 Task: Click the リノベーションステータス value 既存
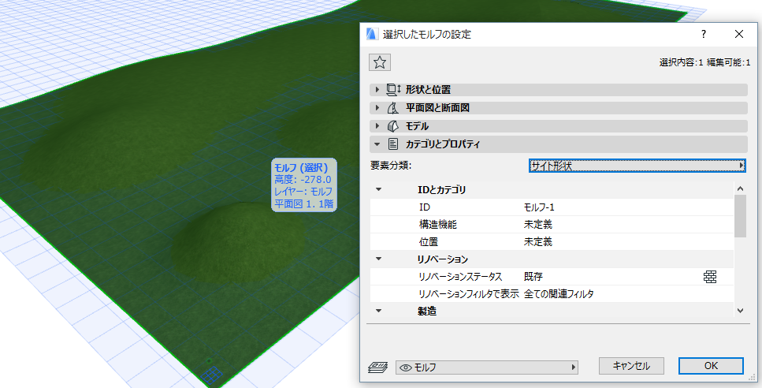pos(533,277)
